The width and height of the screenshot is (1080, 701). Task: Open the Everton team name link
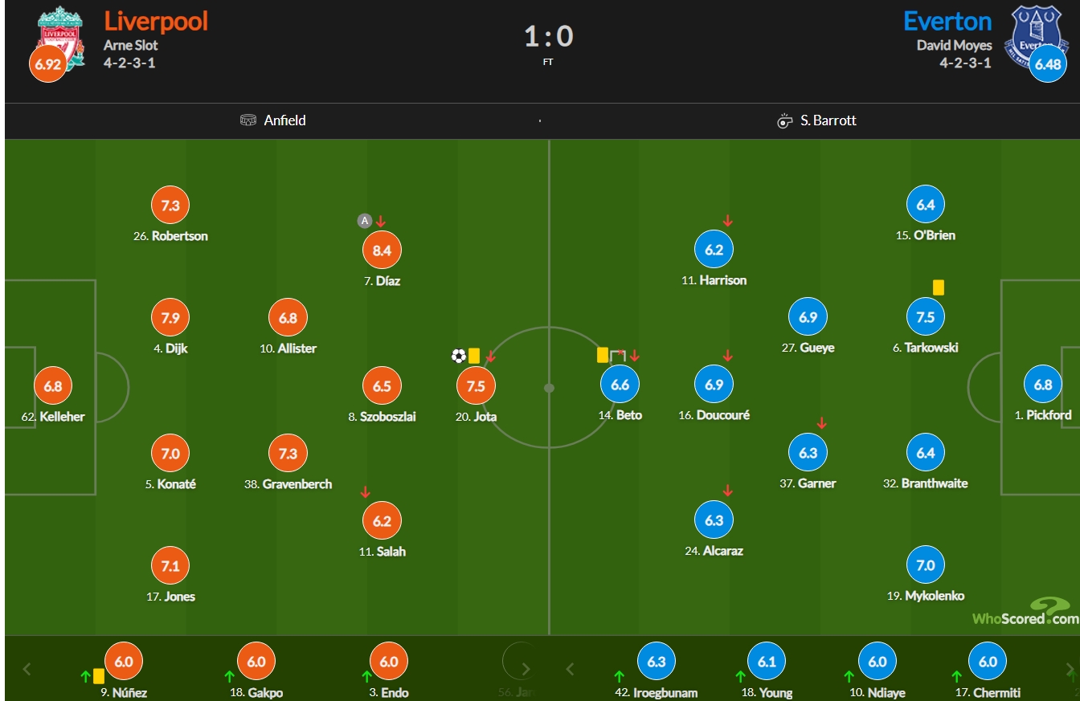pyautogui.click(x=947, y=21)
